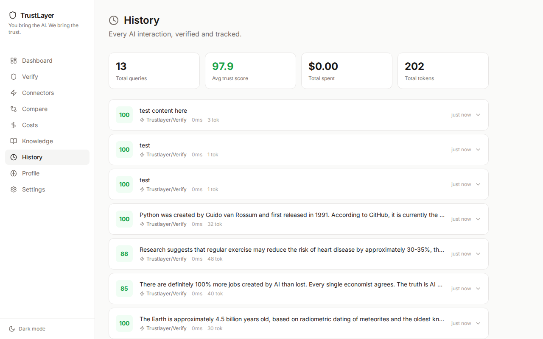Click the Knowledge book icon
The image size is (543, 339).
click(x=13, y=141)
